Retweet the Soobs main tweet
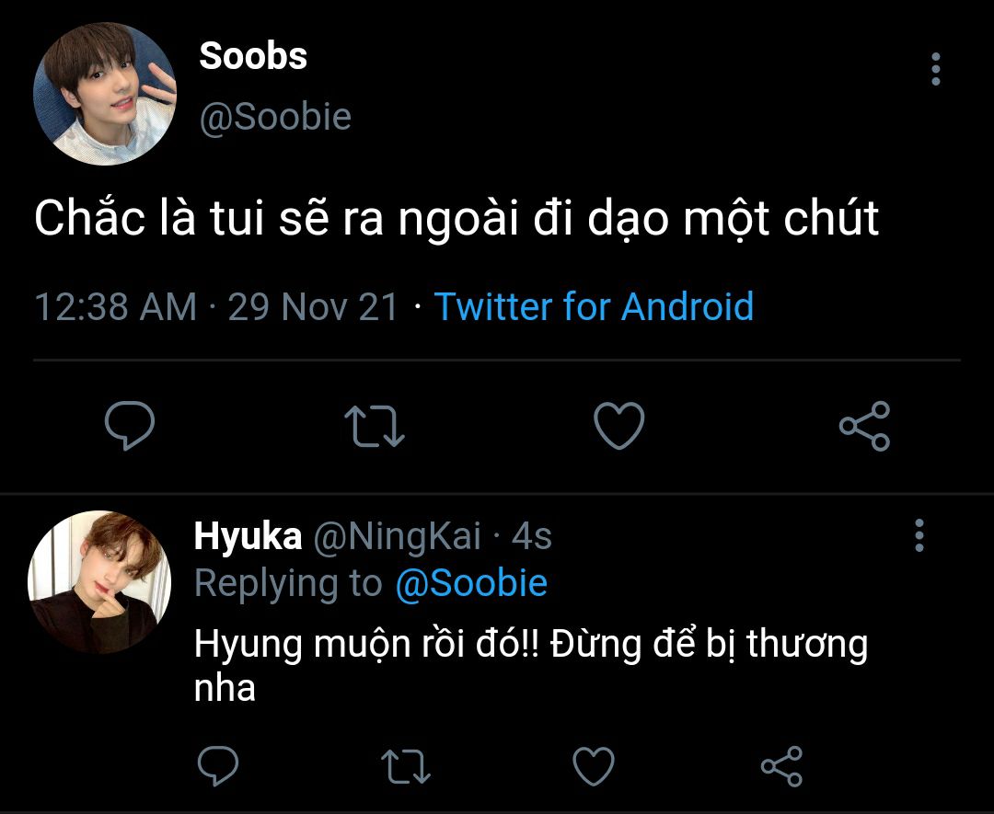 (374, 427)
